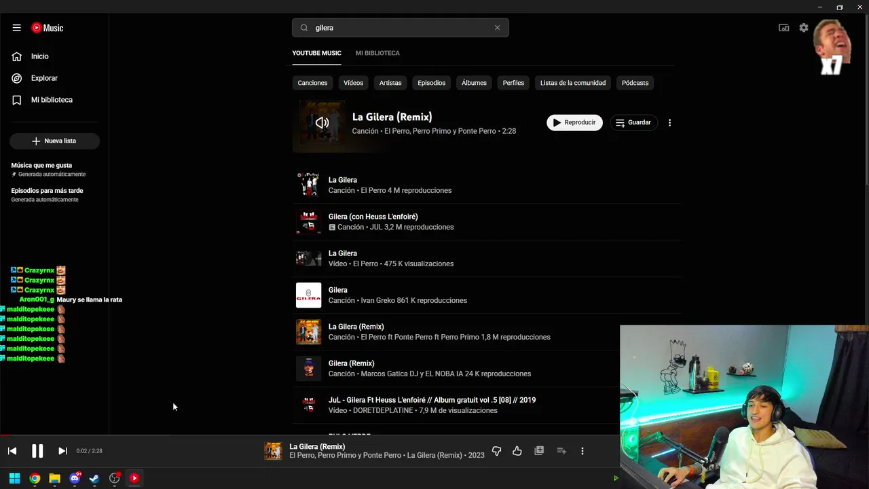Filter results by Episodios

(x=432, y=83)
